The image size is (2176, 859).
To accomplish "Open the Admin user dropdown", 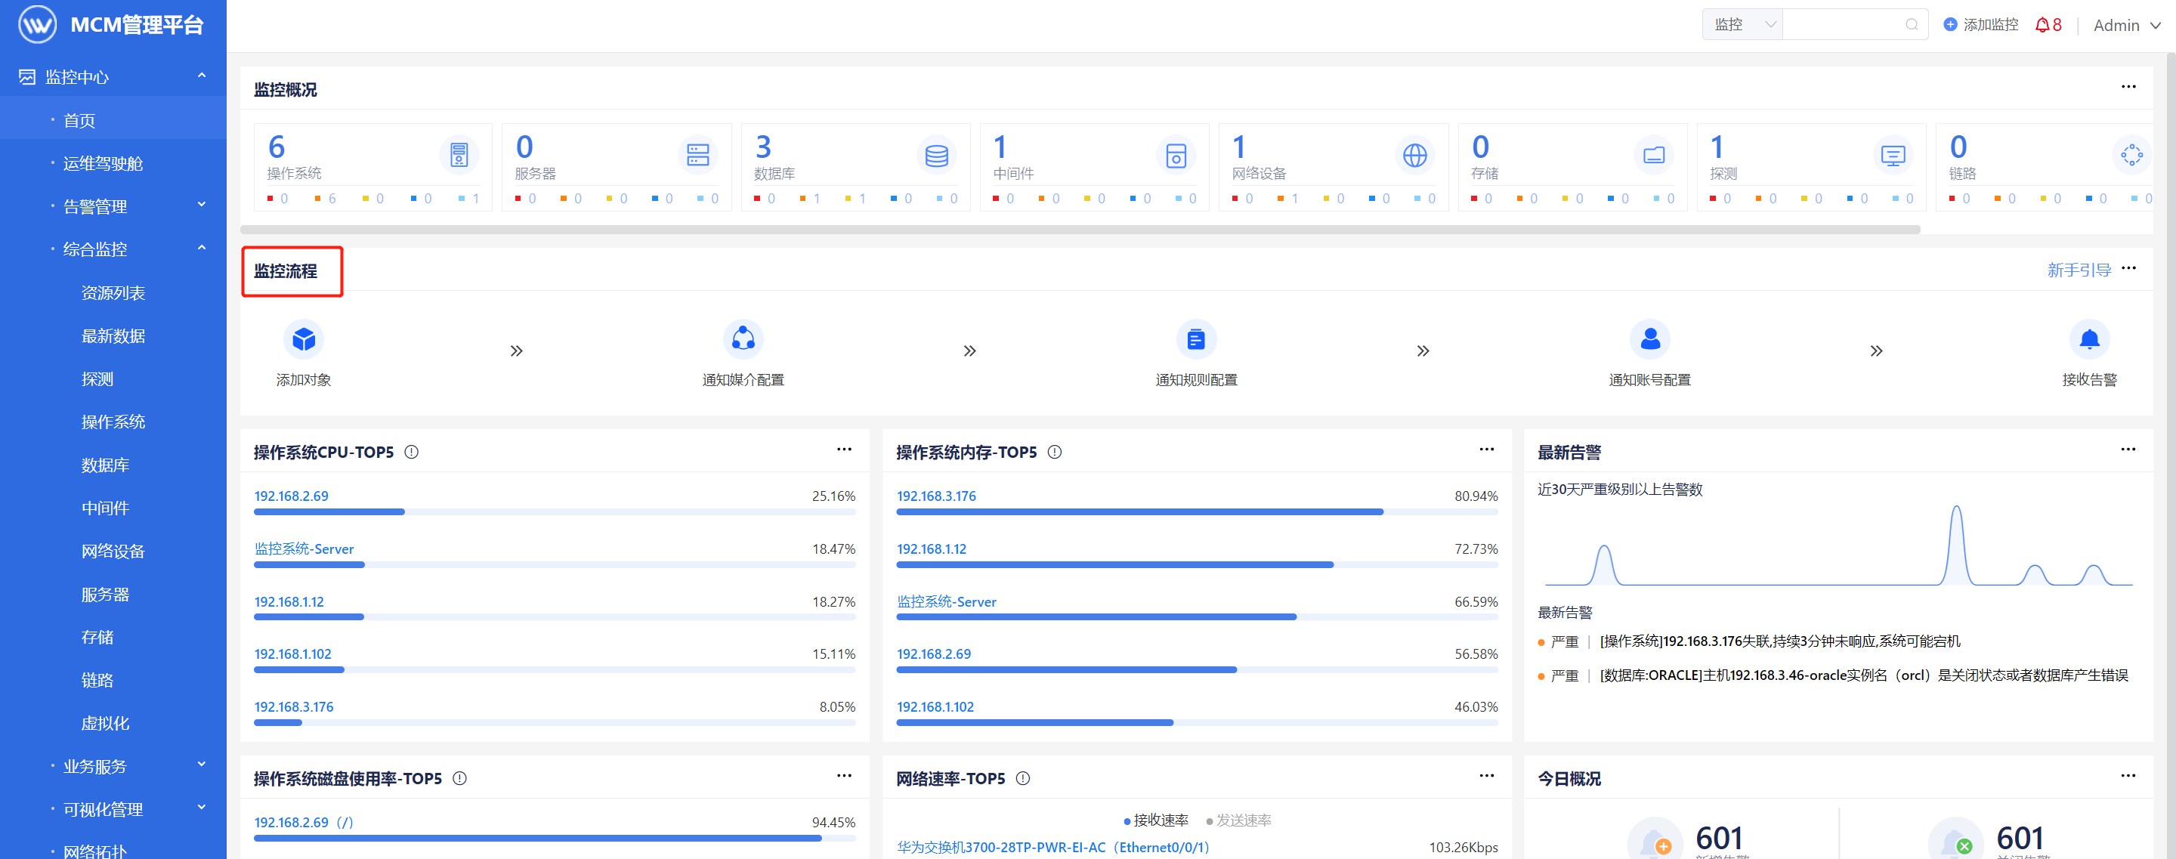I will coord(2127,26).
